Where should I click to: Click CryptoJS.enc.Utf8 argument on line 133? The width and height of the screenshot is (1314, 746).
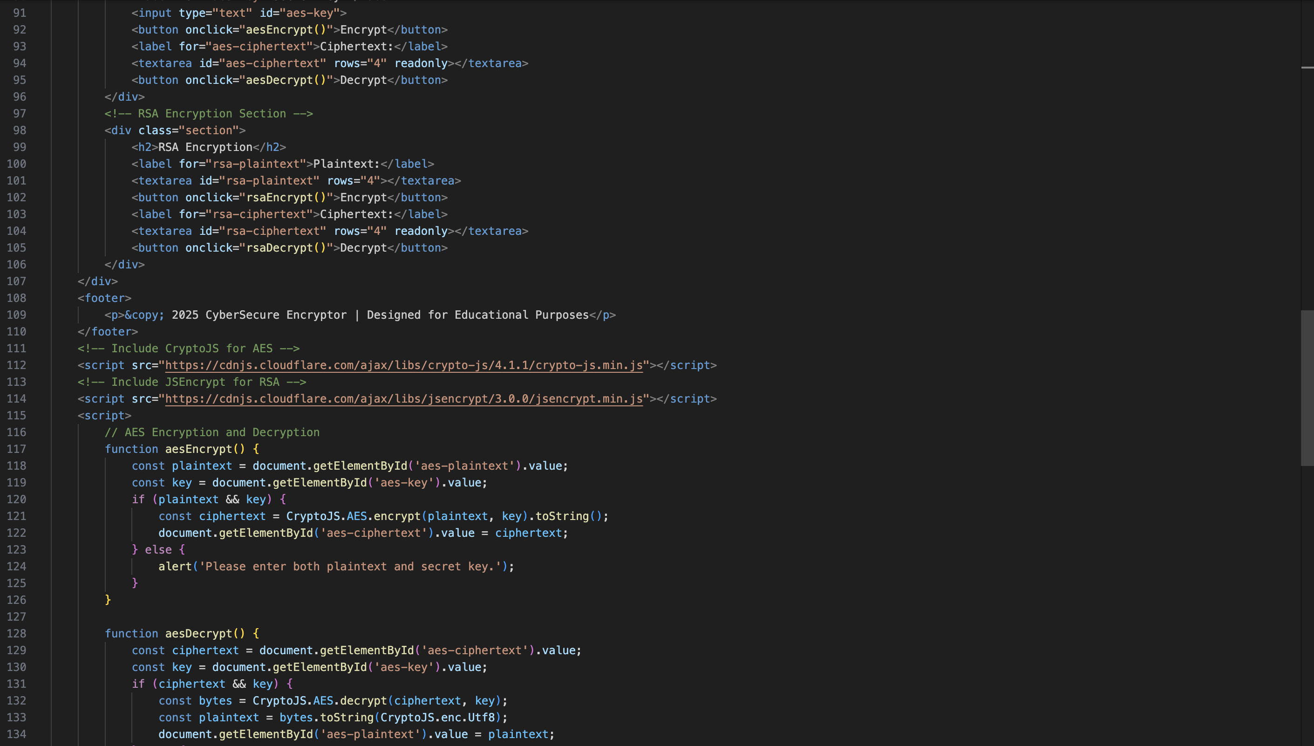click(x=437, y=717)
